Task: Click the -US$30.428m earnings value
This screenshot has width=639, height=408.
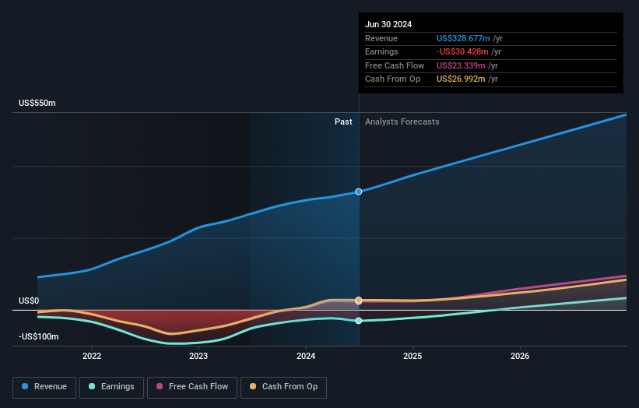Action: 462,51
